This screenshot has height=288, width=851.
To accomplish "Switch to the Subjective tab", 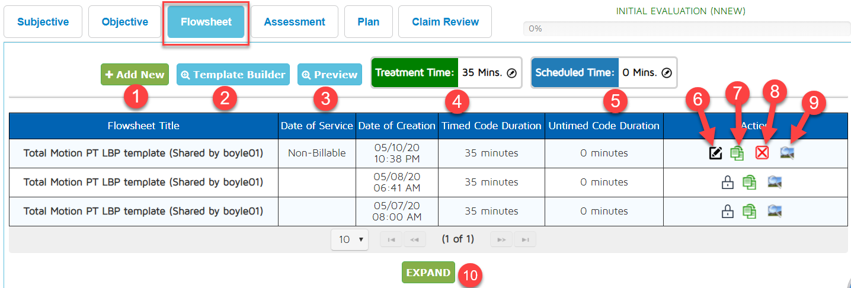I will tap(43, 22).
